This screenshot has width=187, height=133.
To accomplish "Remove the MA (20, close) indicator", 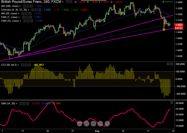I will click(30, 13).
